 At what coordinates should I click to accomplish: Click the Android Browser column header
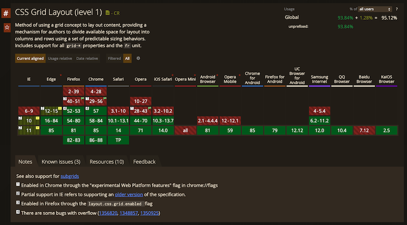point(208,79)
